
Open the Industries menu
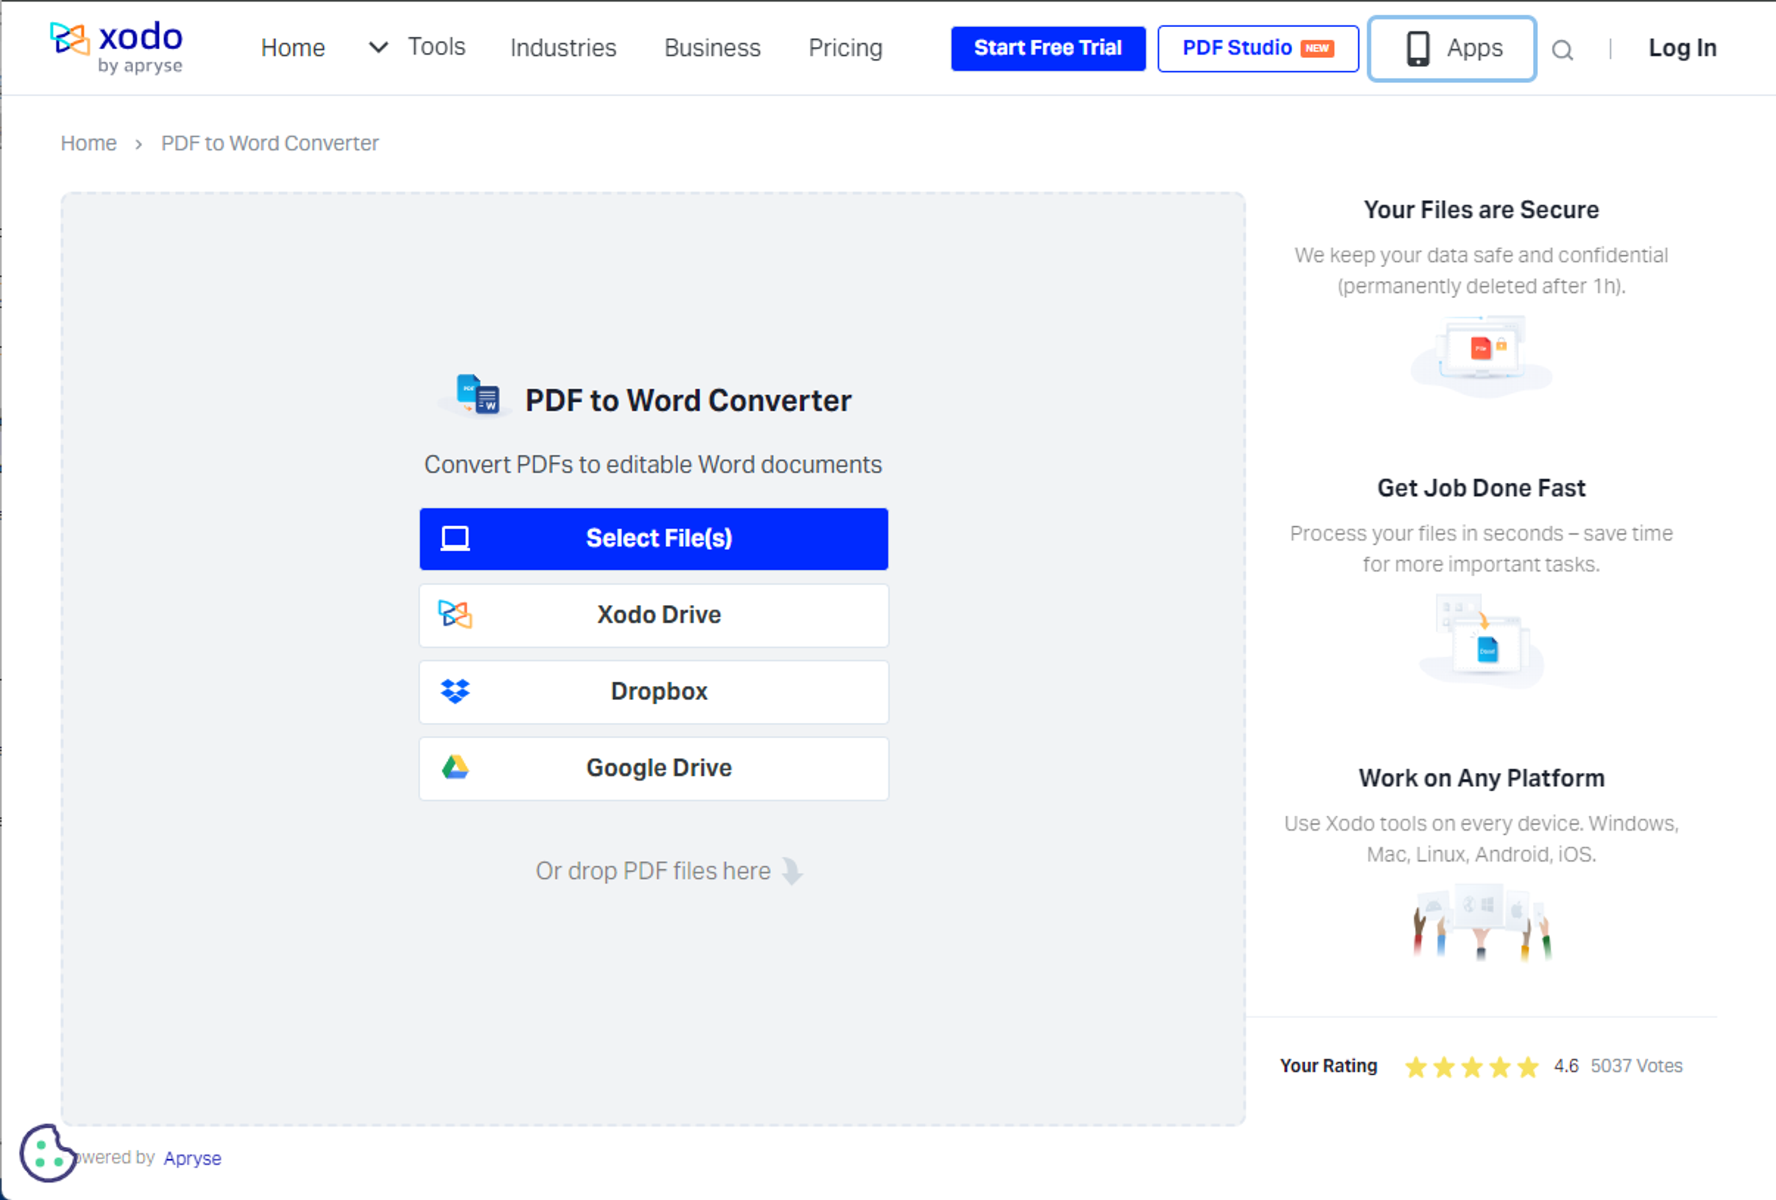point(563,48)
